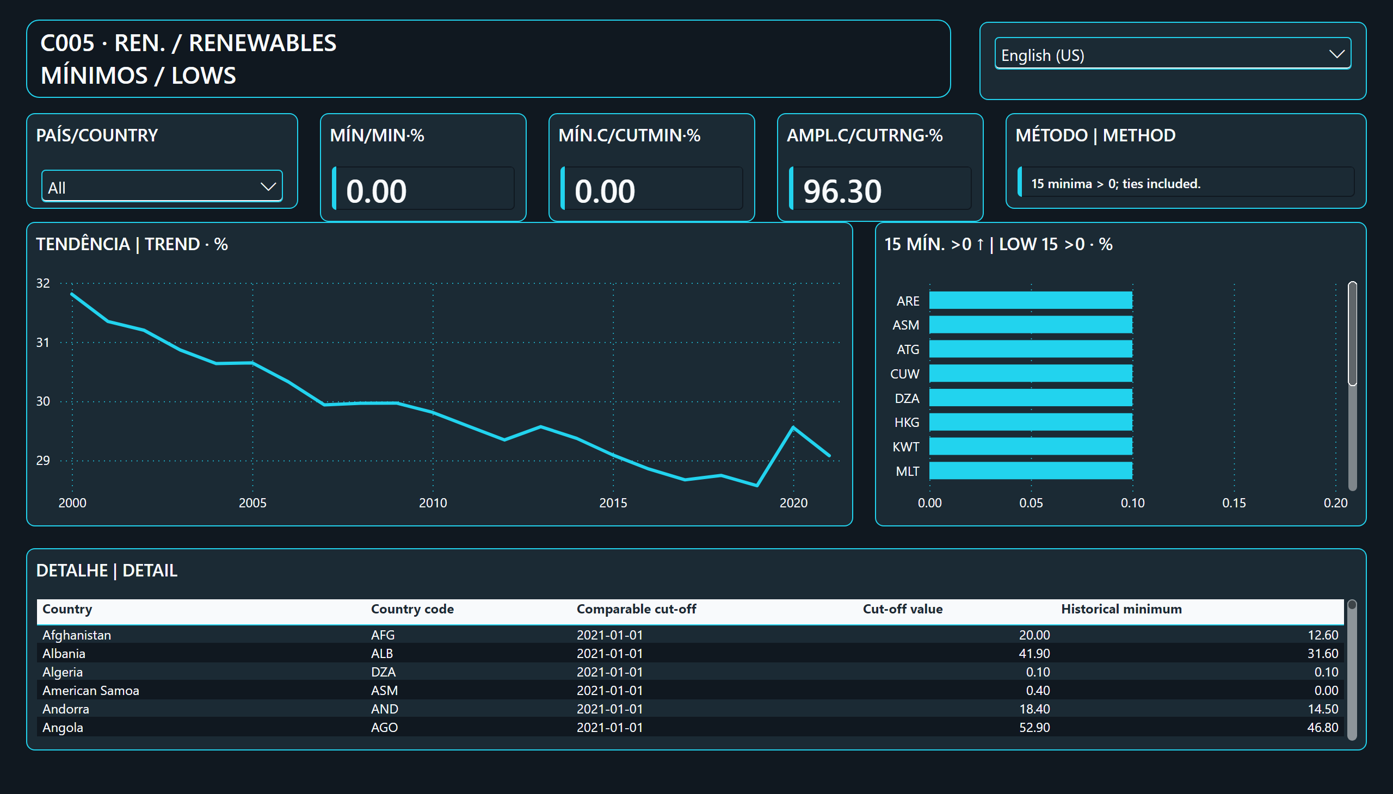This screenshot has width=1393, height=794.
Task: Select the ARE bar in chart
Action: point(1031,301)
